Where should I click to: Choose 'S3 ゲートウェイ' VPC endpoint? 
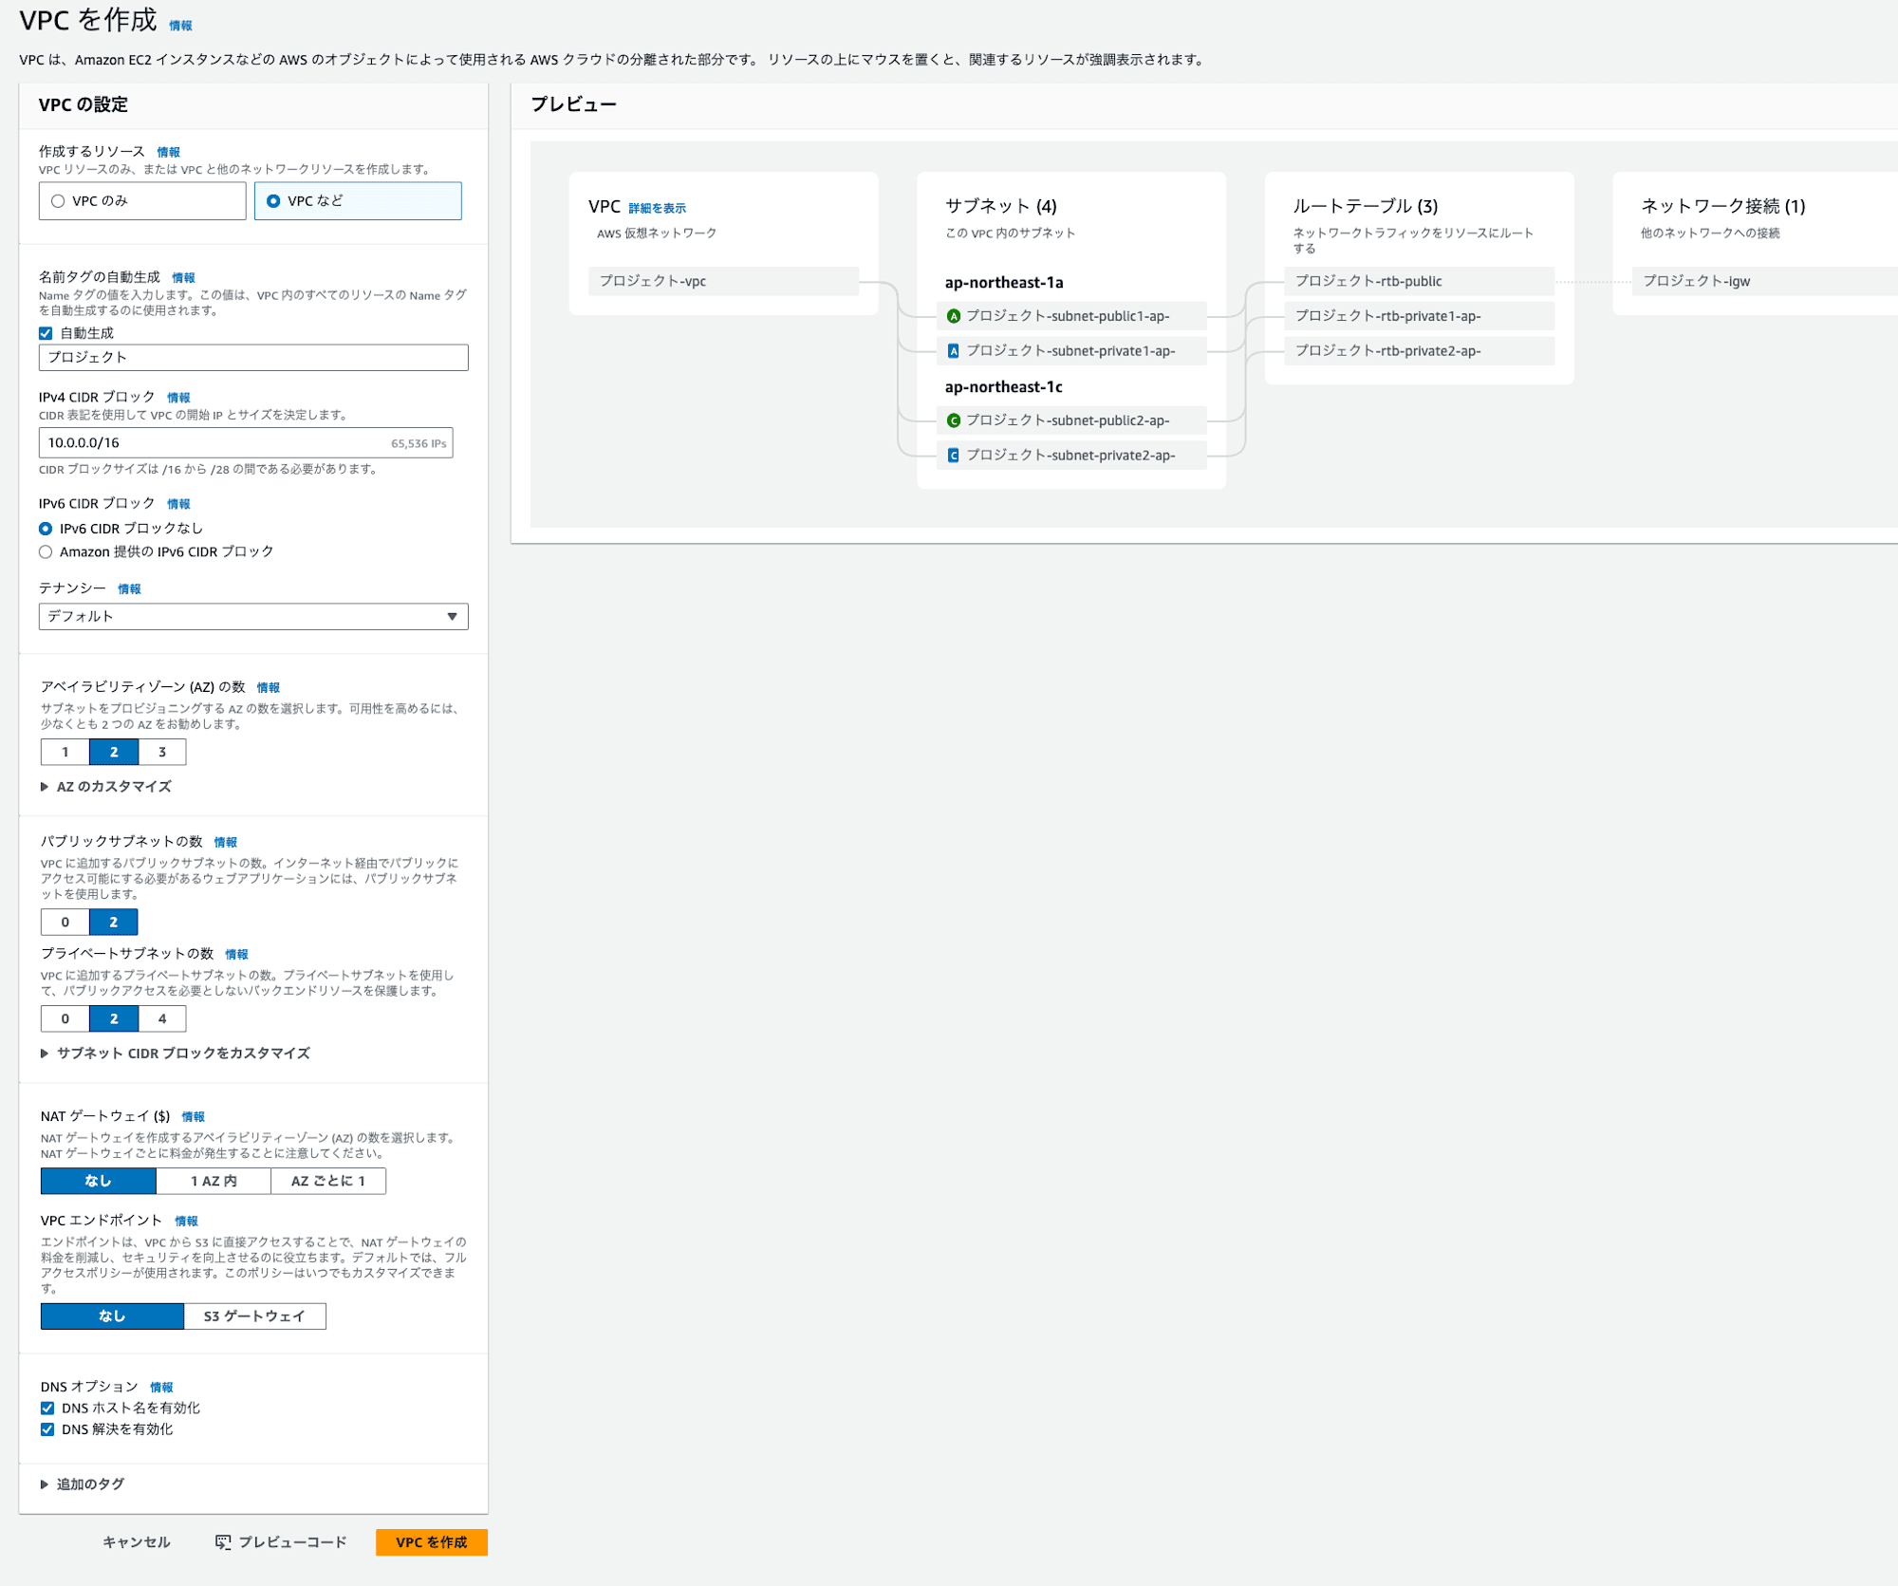(x=254, y=1316)
